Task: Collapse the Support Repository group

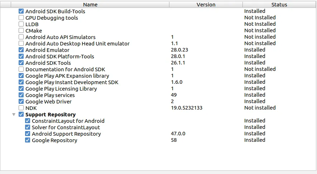Action: (x=14, y=115)
